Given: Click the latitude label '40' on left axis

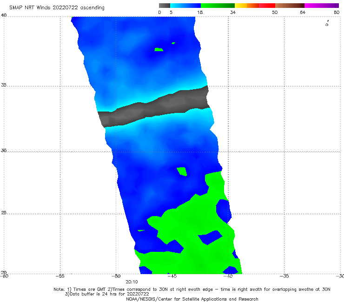Looking at the screenshot, I should pos(4,15).
